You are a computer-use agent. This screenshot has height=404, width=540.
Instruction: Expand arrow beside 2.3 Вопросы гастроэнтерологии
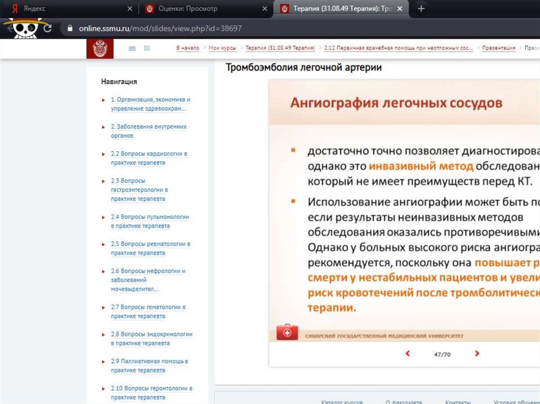[103, 181]
